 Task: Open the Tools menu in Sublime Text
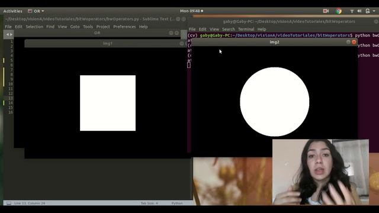[88, 27]
